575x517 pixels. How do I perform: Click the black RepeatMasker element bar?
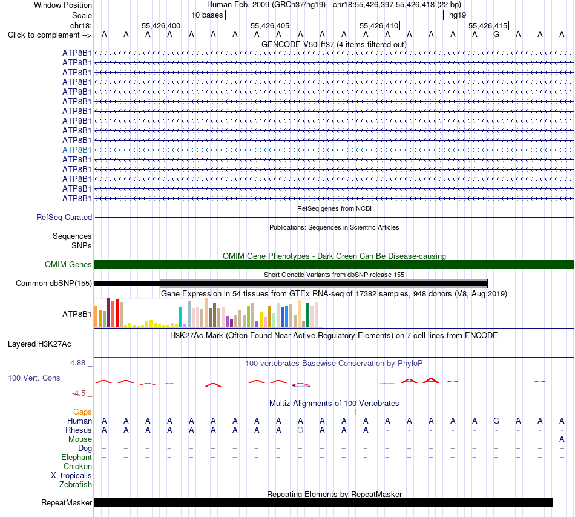point(323,502)
